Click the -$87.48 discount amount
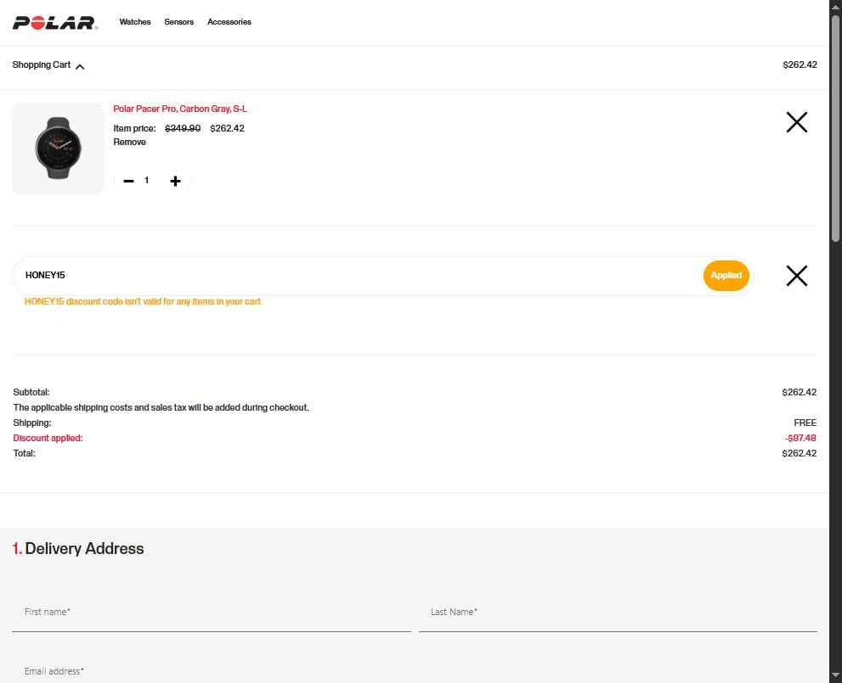The image size is (842, 683). [800, 438]
